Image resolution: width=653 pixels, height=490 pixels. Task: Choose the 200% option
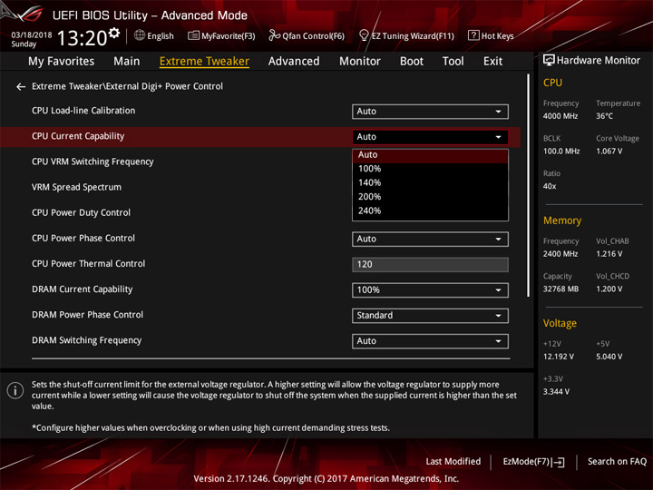pos(430,197)
